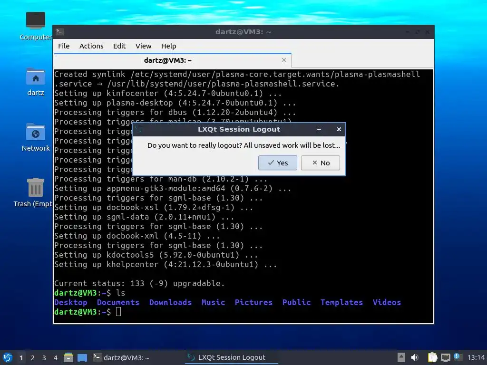Confirm logout with the Yes button
Image resolution: width=487 pixels, height=365 pixels.
click(x=277, y=163)
